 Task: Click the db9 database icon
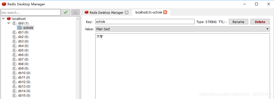point(14,68)
